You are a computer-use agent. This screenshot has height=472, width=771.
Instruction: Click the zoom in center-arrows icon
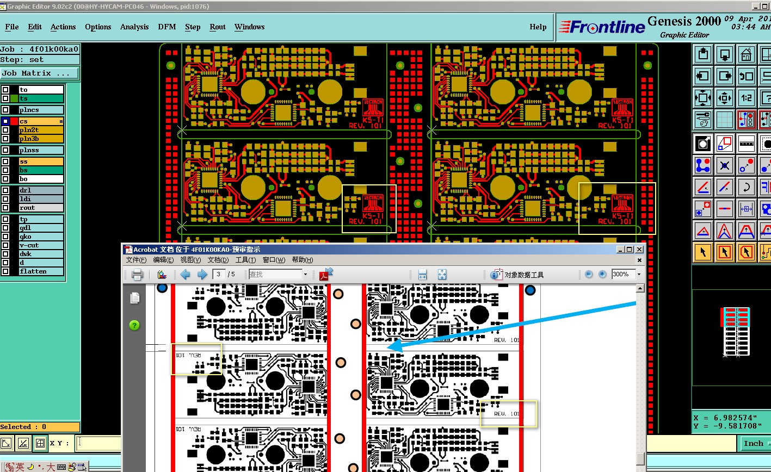(725, 98)
